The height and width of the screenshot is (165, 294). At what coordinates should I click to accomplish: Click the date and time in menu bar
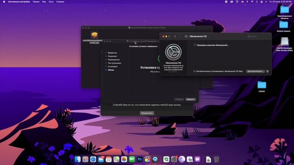click(280, 2)
